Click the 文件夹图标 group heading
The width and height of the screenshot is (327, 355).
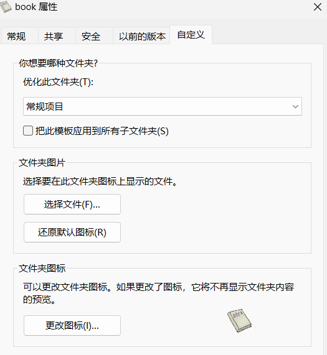42,269
